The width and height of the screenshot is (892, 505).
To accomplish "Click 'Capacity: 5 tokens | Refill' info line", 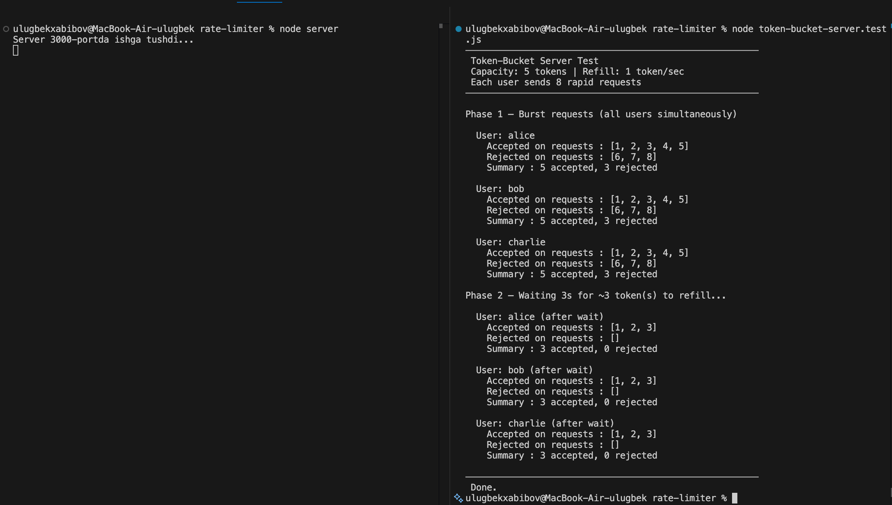I will point(577,72).
